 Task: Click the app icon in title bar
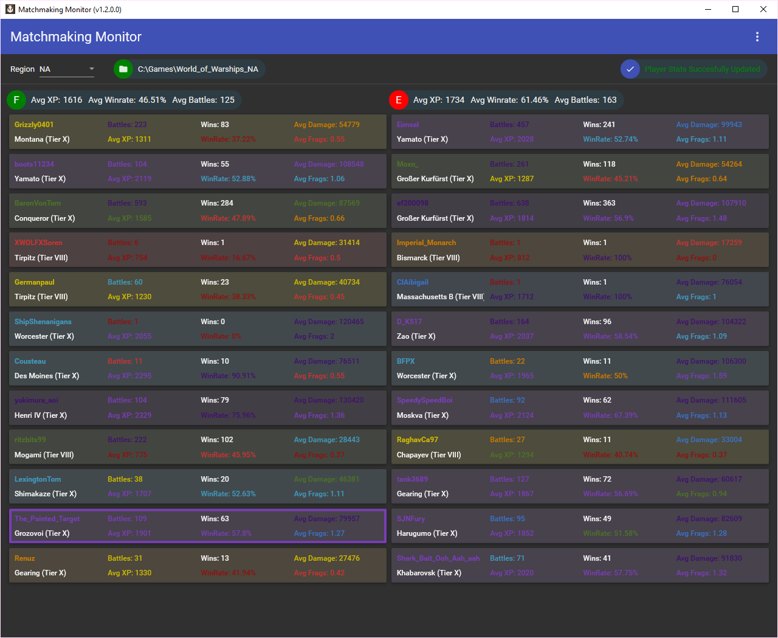[10, 9]
